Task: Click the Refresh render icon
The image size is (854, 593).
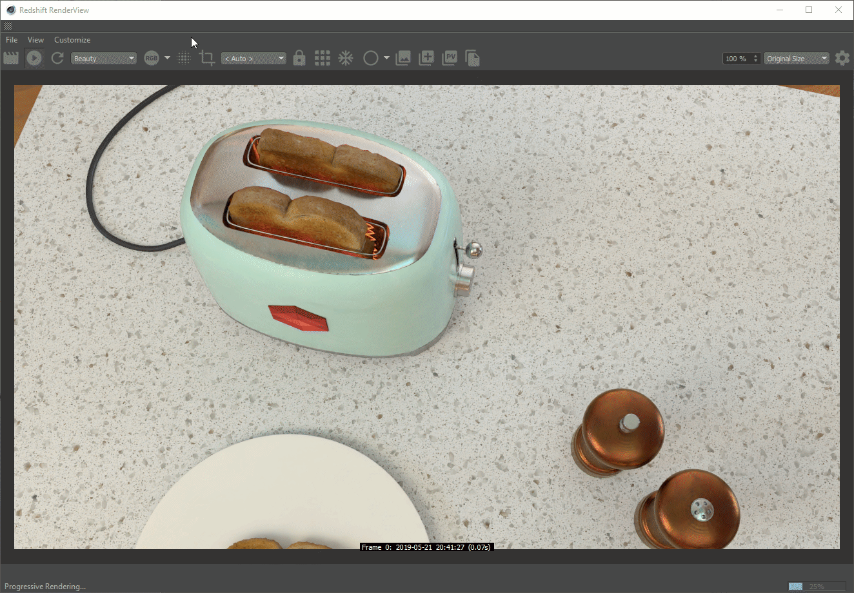Action: pos(57,58)
